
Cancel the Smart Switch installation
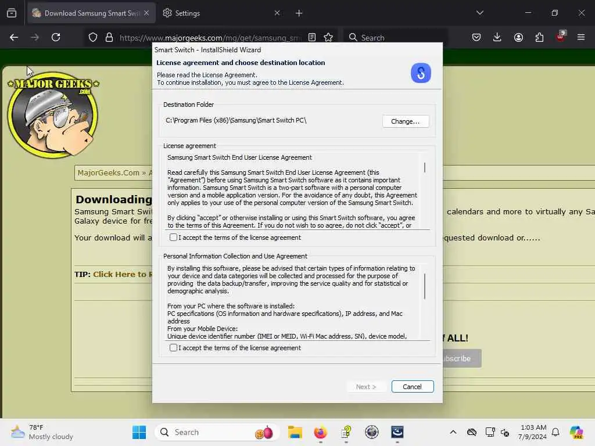[413, 386]
